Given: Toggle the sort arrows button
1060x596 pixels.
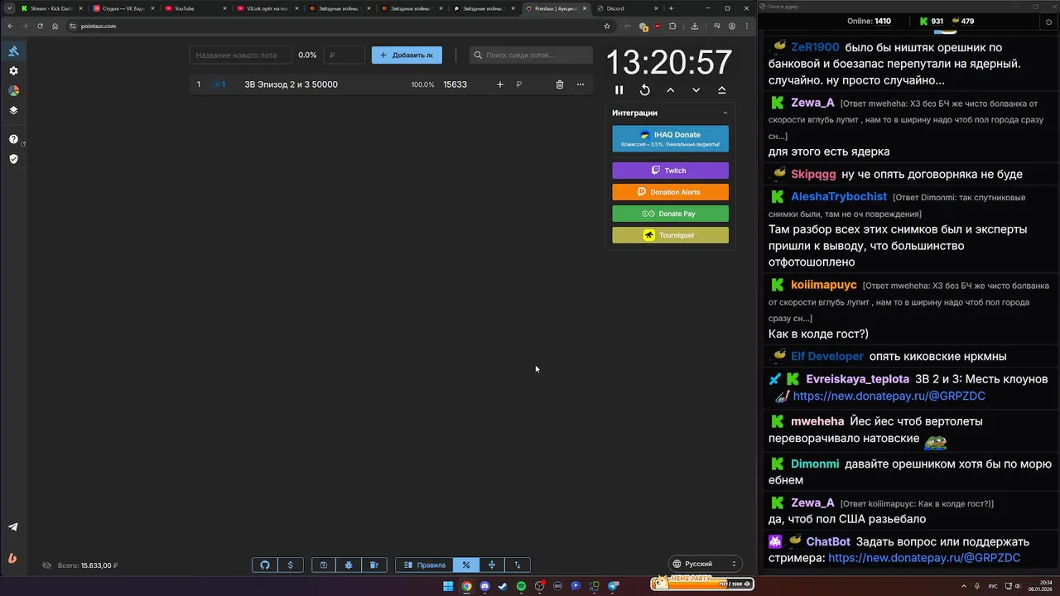Looking at the screenshot, I should coord(518,565).
